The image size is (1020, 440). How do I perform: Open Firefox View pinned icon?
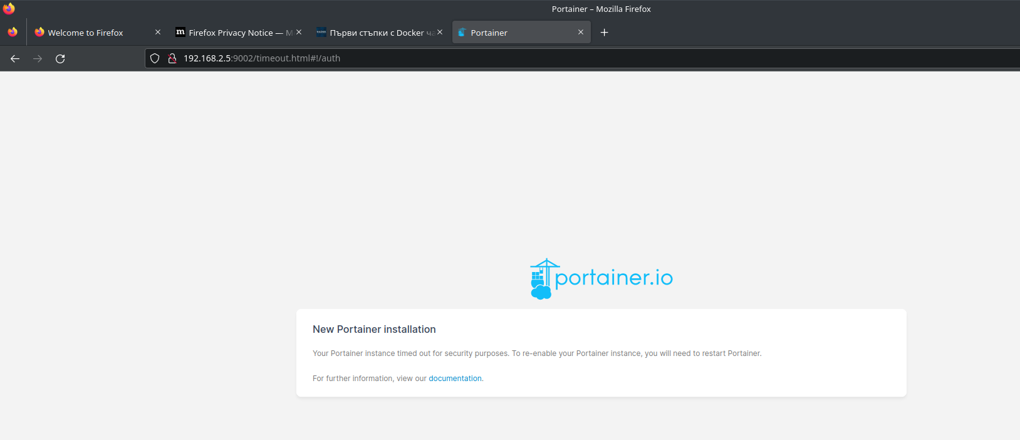click(13, 32)
